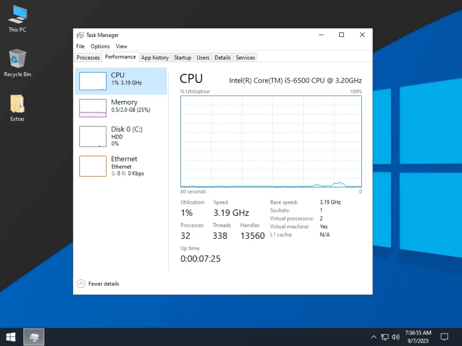
Task: Click the Intel Core i5-6500 processor name
Action: click(295, 81)
